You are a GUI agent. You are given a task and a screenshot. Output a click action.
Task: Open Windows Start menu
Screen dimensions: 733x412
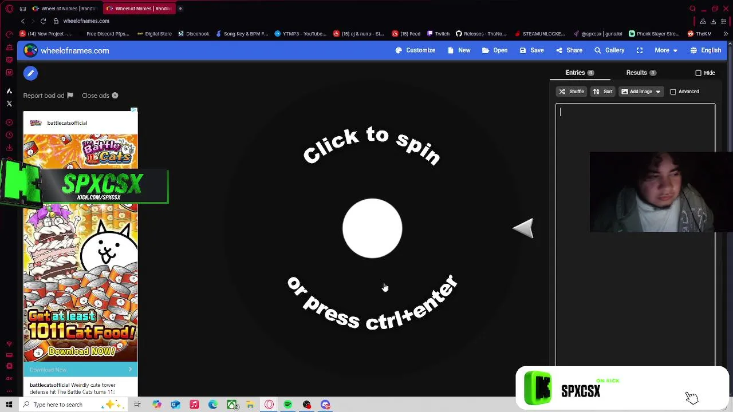[9, 405]
